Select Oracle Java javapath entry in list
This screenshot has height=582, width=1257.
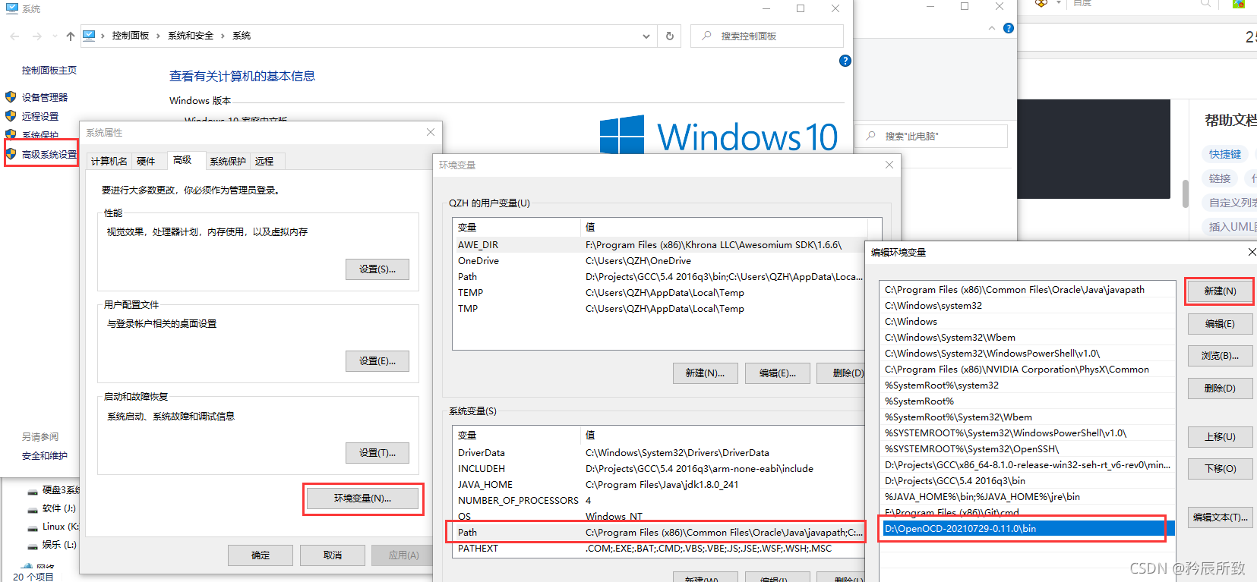click(1028, 289)
